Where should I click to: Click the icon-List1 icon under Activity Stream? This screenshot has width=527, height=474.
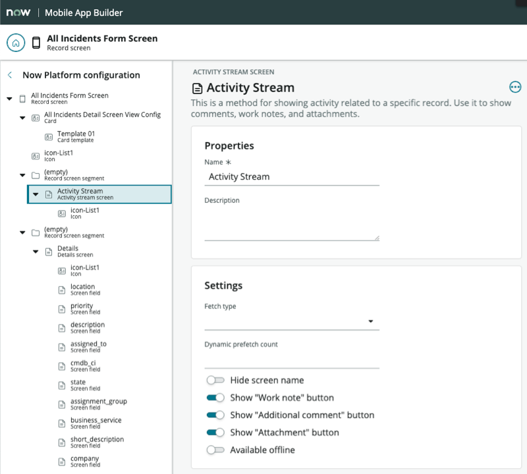click(x=62, y=214)
